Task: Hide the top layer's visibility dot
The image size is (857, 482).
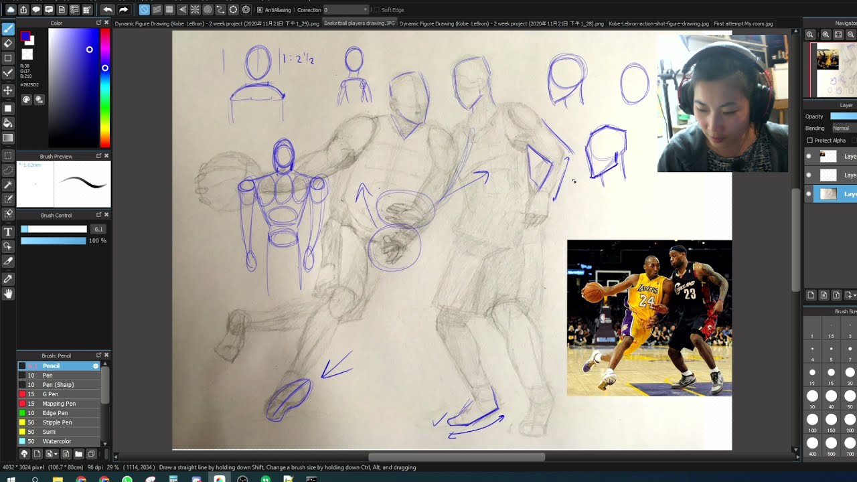Action: [x=808, y=156]
